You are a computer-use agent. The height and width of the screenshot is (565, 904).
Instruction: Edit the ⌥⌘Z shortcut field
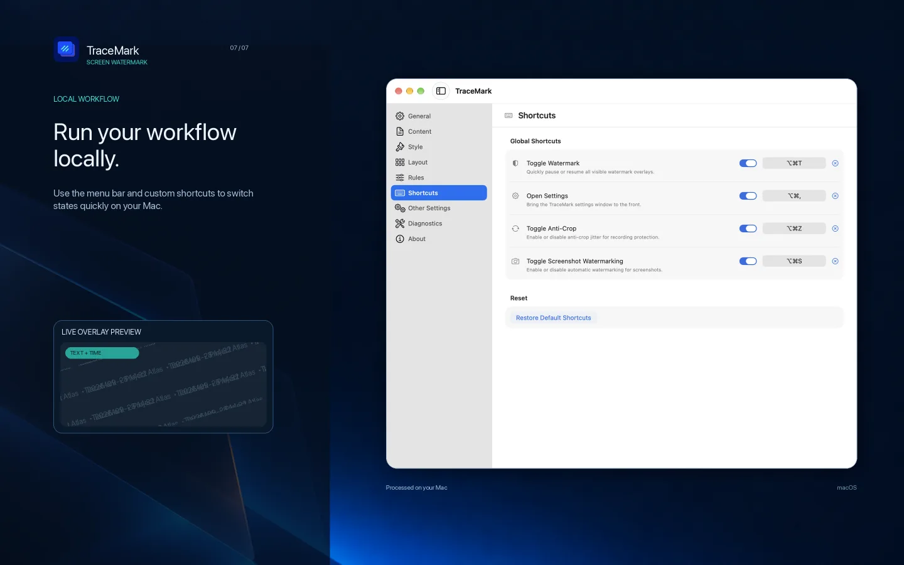pyautogui.click(x=794, y=229)
